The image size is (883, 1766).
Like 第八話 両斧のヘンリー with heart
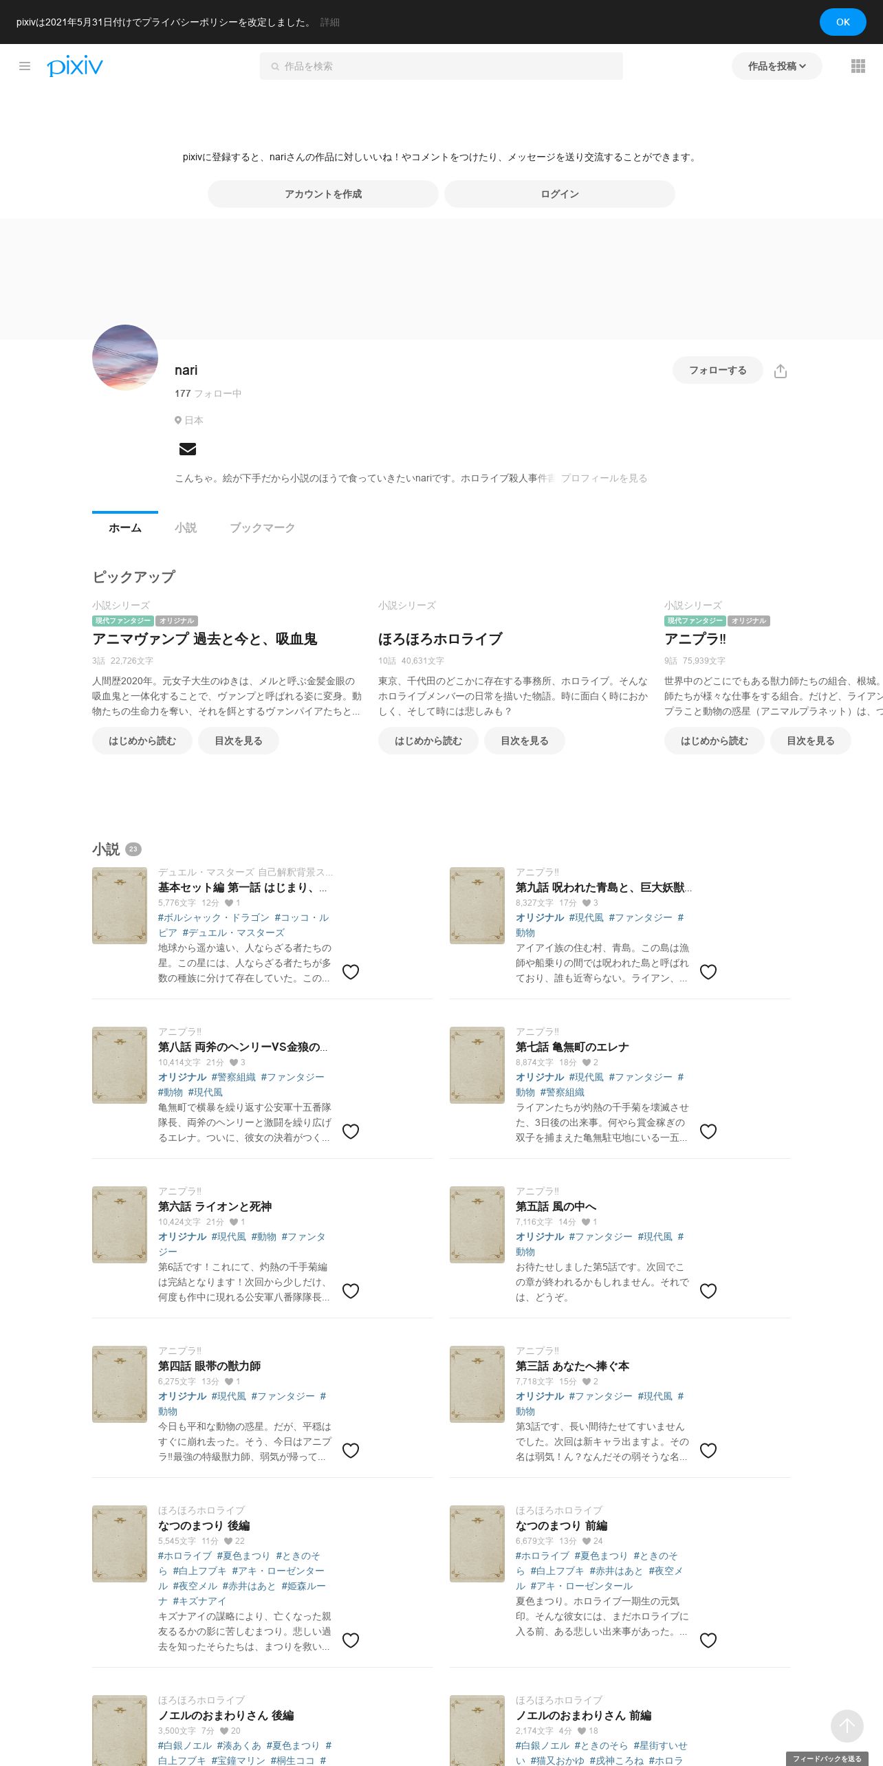[x=351, y=1131]
